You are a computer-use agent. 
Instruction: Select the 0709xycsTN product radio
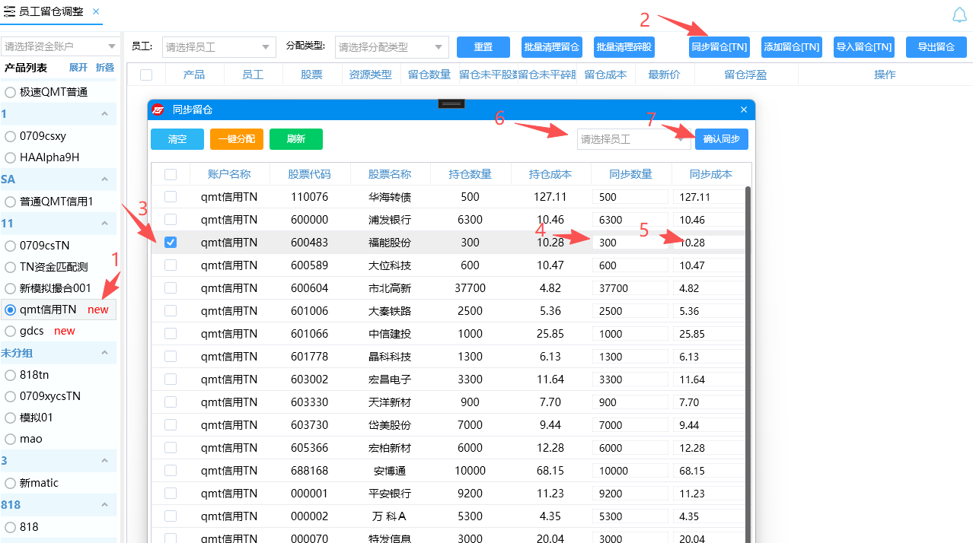[11, 396]
